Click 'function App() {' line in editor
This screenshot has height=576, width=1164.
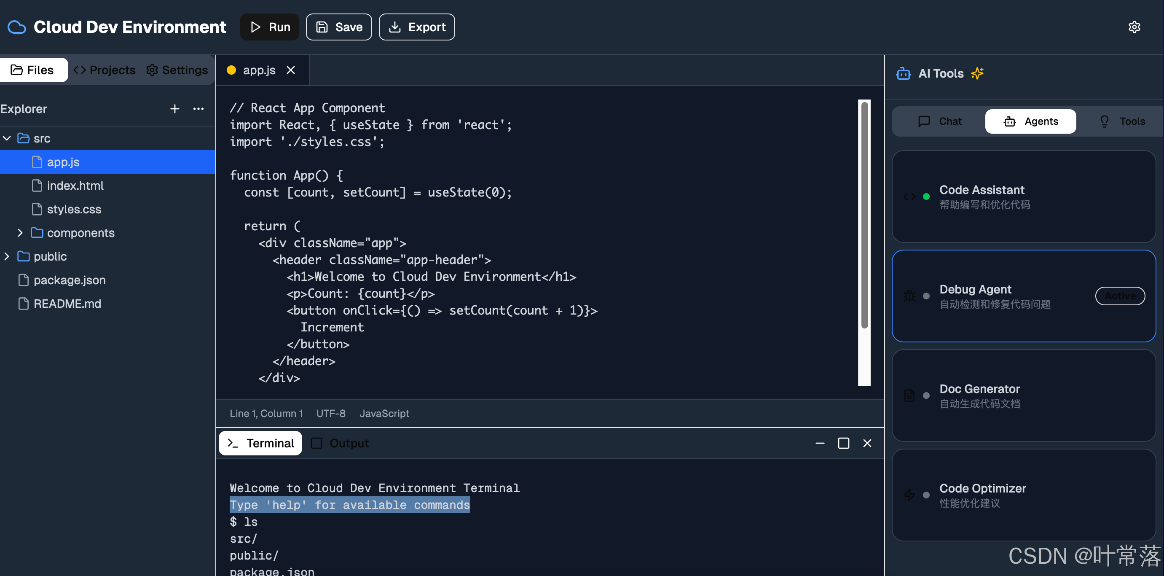(x=286, y=175)
